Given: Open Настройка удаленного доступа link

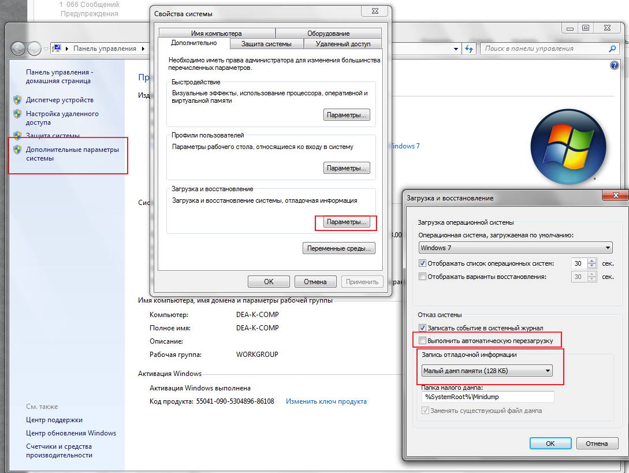Looking at the screenshot, I should pyautogui.click(x=62, y=118).
